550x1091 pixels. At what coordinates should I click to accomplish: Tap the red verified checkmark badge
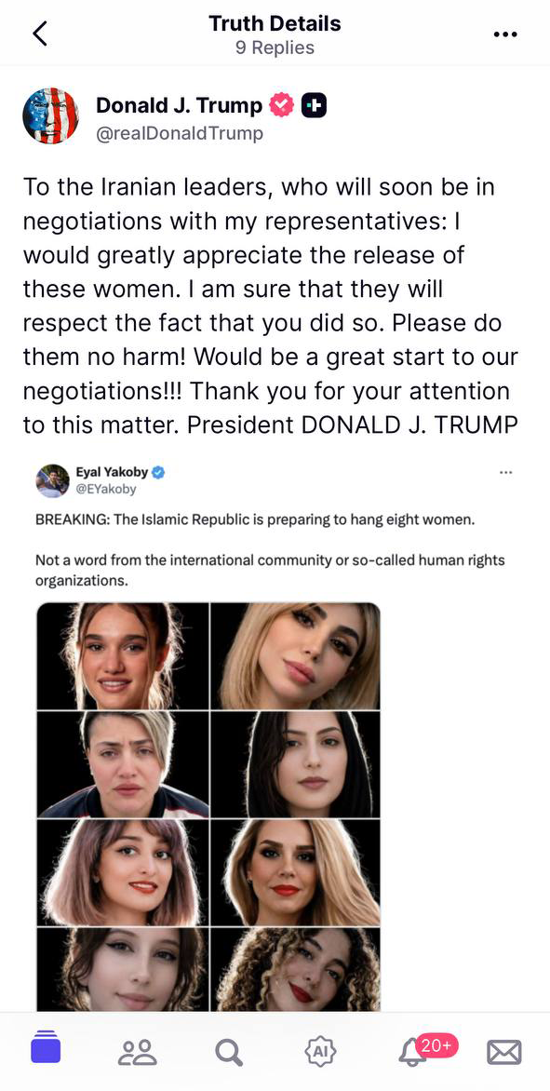(282, 105)
